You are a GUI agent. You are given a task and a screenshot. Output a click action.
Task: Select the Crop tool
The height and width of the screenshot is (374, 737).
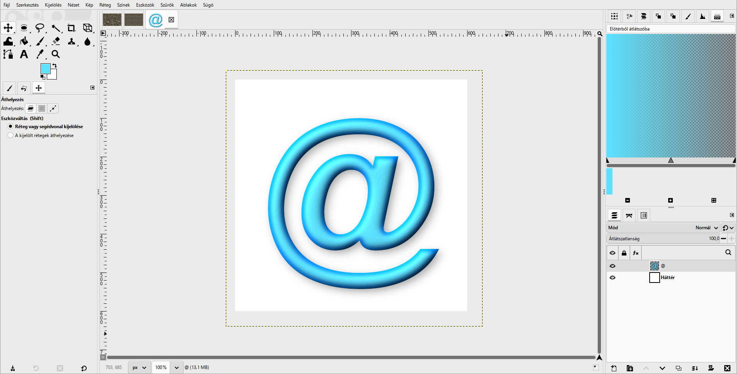coord(71,28)
